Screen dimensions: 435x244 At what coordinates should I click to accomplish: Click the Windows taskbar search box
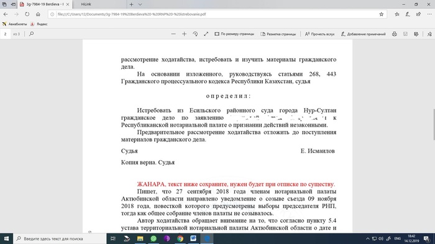coord(60,238)
